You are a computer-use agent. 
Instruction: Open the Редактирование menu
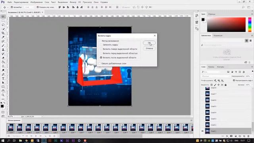pos(21,2)
